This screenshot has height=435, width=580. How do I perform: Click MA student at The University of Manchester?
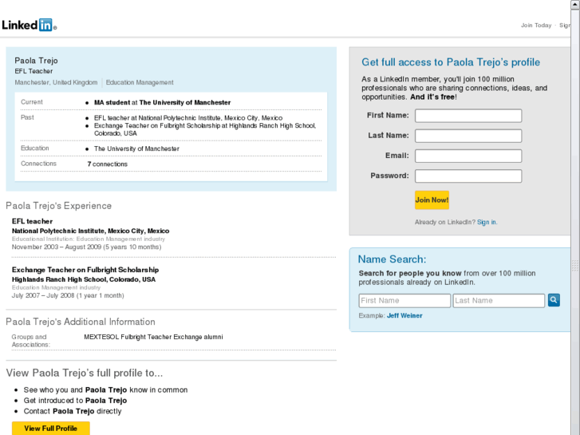pos(162,102)
